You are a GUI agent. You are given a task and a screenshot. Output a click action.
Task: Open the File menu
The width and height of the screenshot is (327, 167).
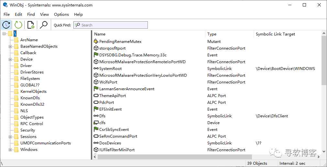pyautogui.click(x=7, y=15)
